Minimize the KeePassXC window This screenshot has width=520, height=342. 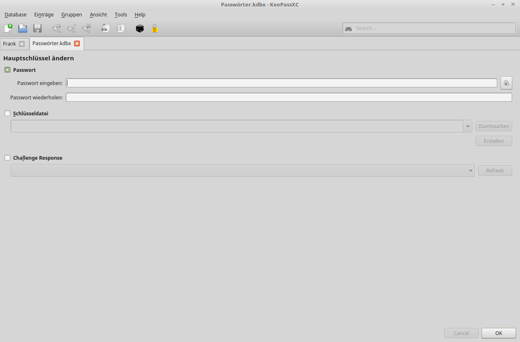pos(493,5)
